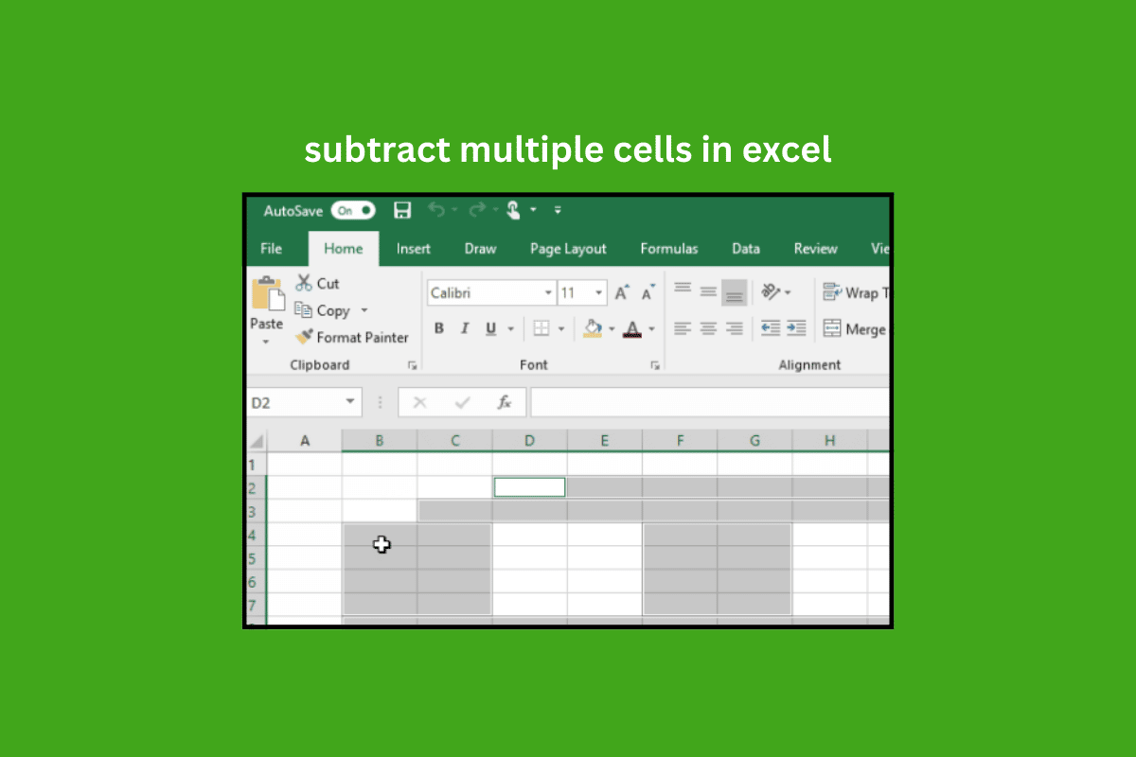Open the font size 11 dropdown
Viewport: 1136px width, 757px height.
[599, 293]
